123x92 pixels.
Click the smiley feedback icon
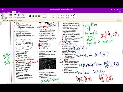point(120,12)
